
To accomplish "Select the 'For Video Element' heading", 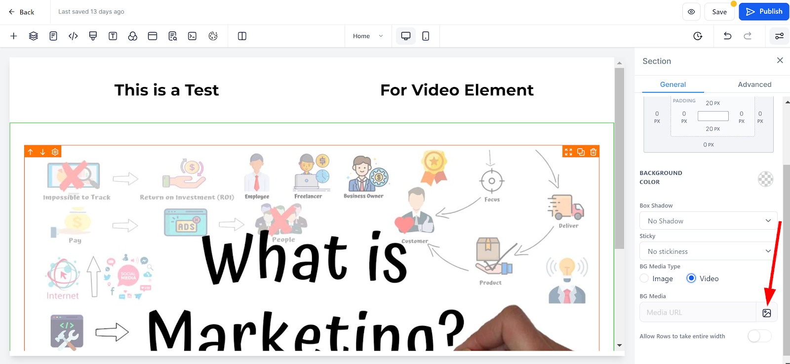I will click(457, 90).
